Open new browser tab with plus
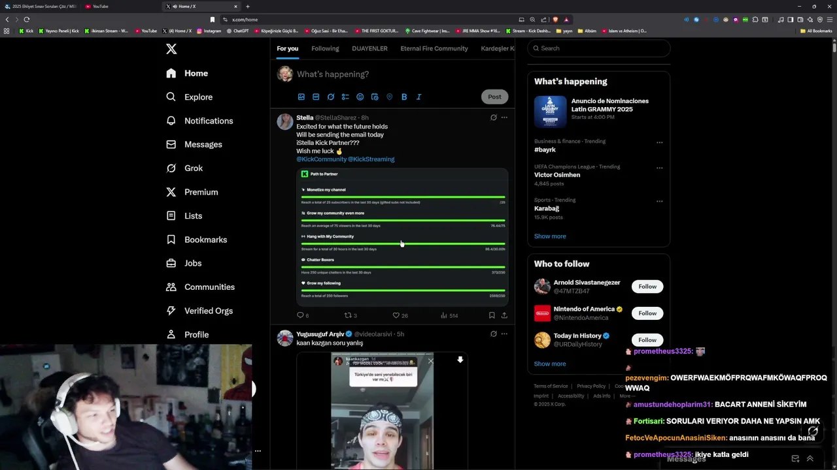 click(248, 7)
